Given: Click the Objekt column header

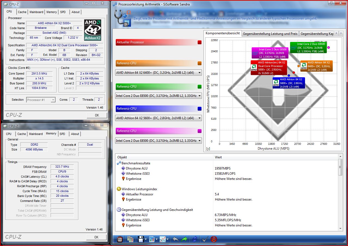Looking at the screenshot, I should click(x=164, y=157).
